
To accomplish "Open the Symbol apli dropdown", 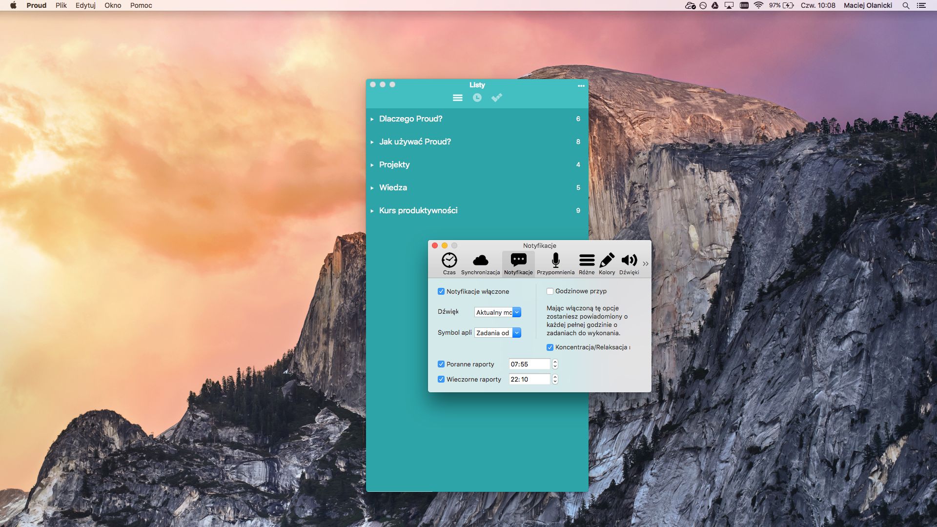I will point(497,333).
